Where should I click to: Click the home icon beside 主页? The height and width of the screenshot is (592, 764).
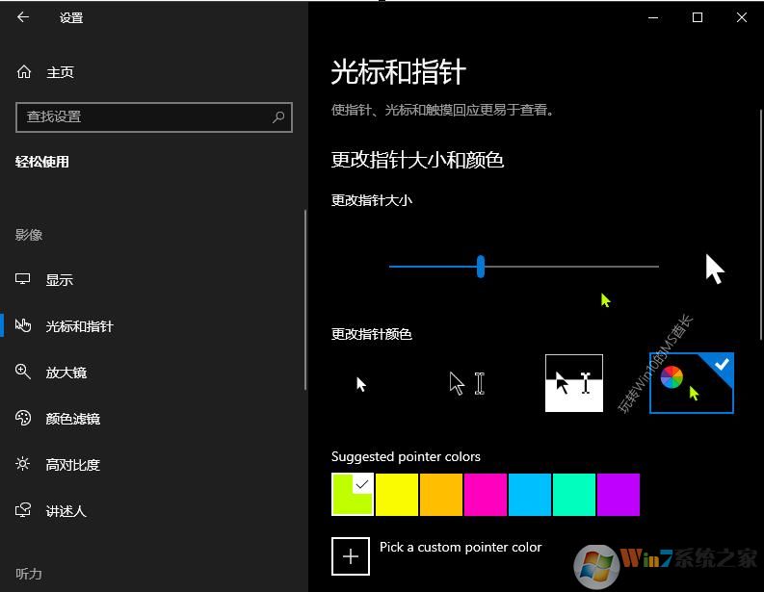tap(24, 72)
